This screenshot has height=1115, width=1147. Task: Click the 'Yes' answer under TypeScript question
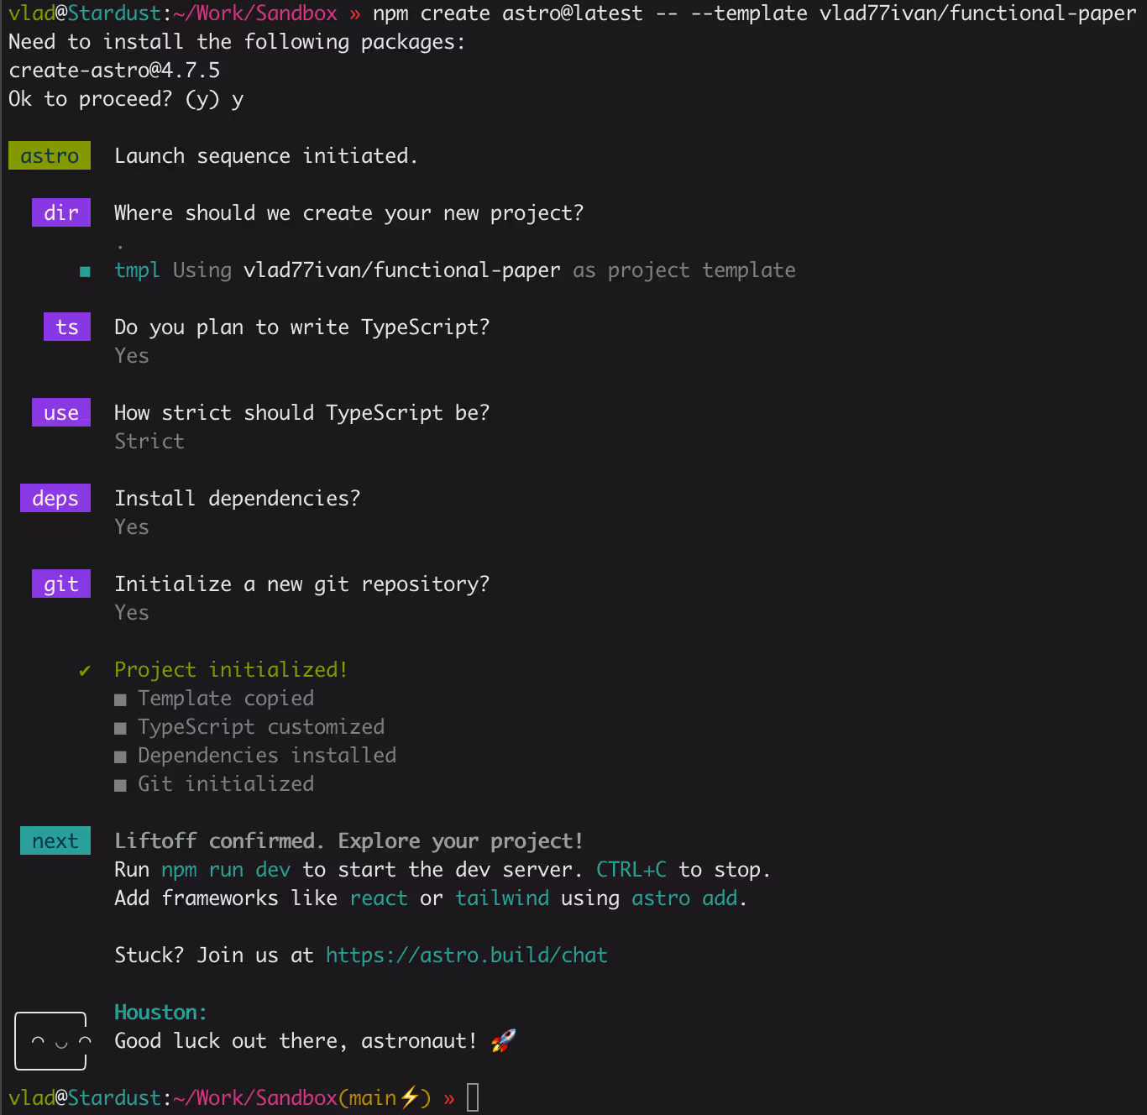pos(131,356)
